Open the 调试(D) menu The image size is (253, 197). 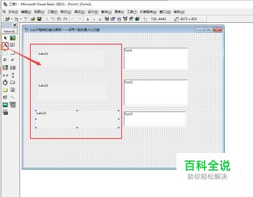pyautogui.click(x=79, y=12)
